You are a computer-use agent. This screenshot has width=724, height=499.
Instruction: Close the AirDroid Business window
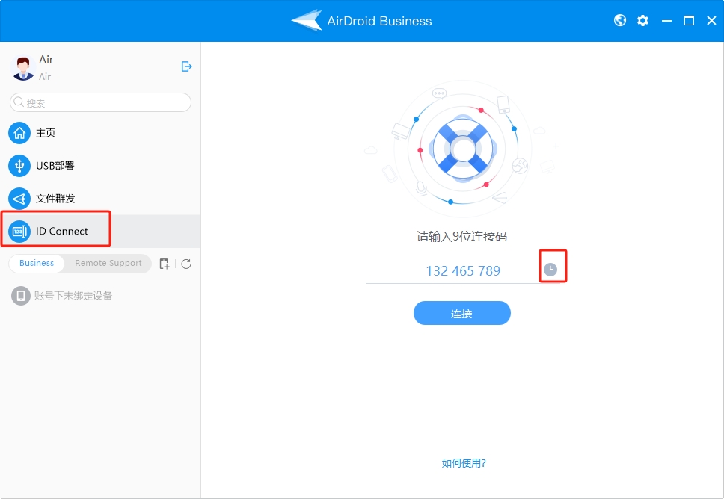(711, 21)
